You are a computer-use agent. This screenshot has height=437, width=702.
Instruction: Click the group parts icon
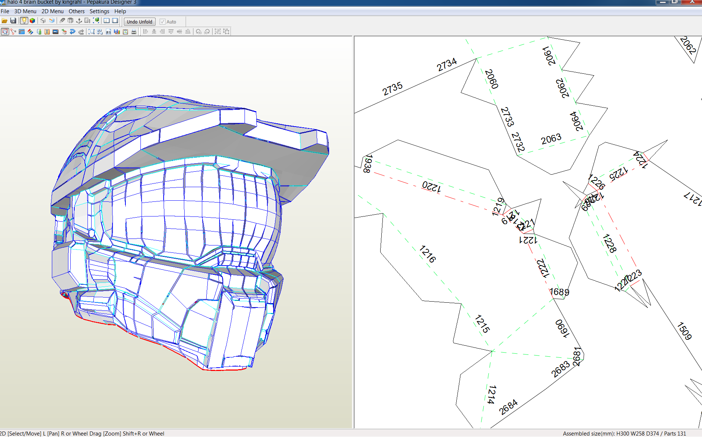pyautogui.click(x=218, y=32)
